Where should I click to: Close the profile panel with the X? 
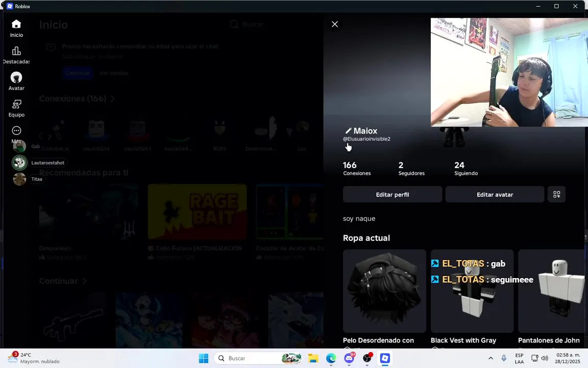coord(334,24)
